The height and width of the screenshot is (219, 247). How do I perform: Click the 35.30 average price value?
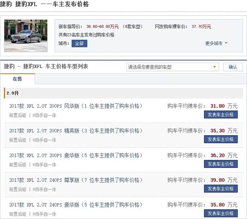[218, 131]
